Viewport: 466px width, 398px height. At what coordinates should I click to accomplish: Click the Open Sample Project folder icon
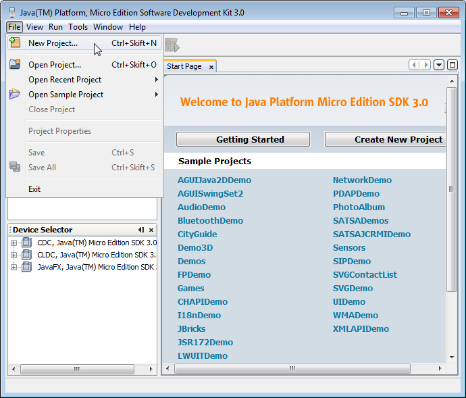[15, 94]
